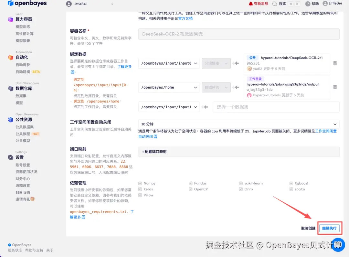The width and height of the screenshot is (349, 257).
Task: Open 财务中心 in sidebar
Action: pyautogui.click(x=23, y=179)
